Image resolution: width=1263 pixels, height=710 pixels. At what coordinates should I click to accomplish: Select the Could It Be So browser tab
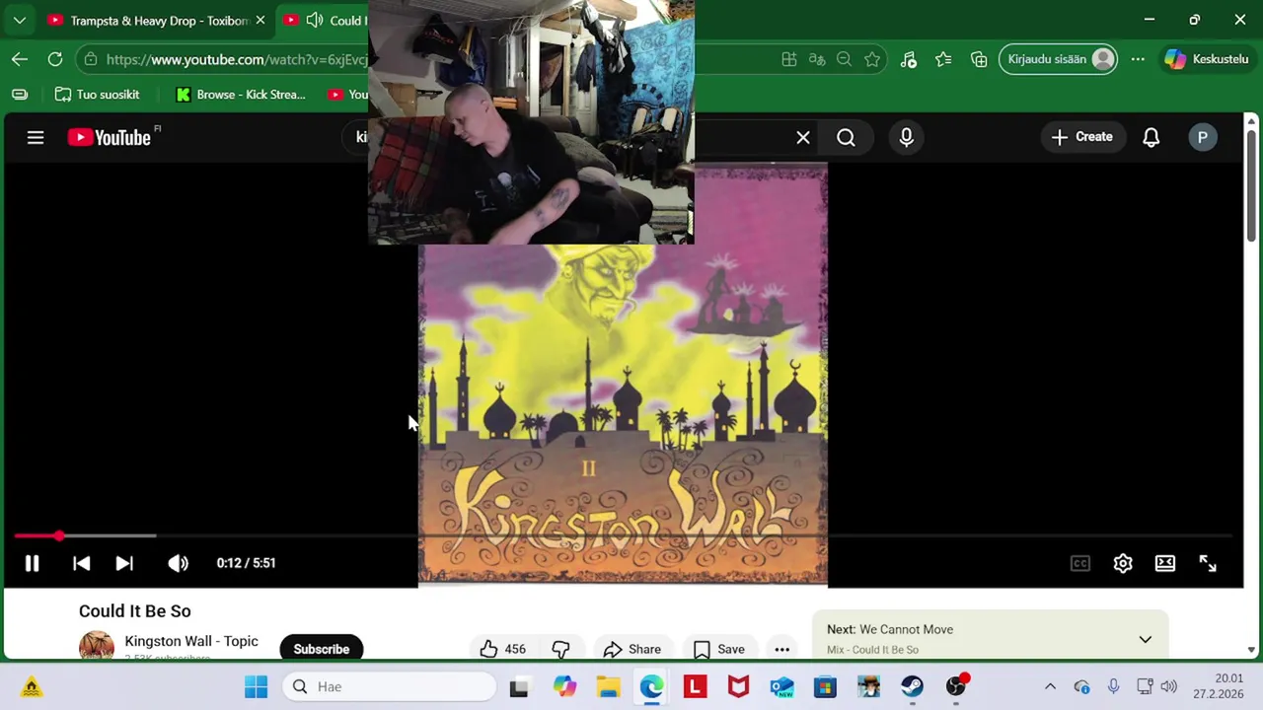point(324,21)
